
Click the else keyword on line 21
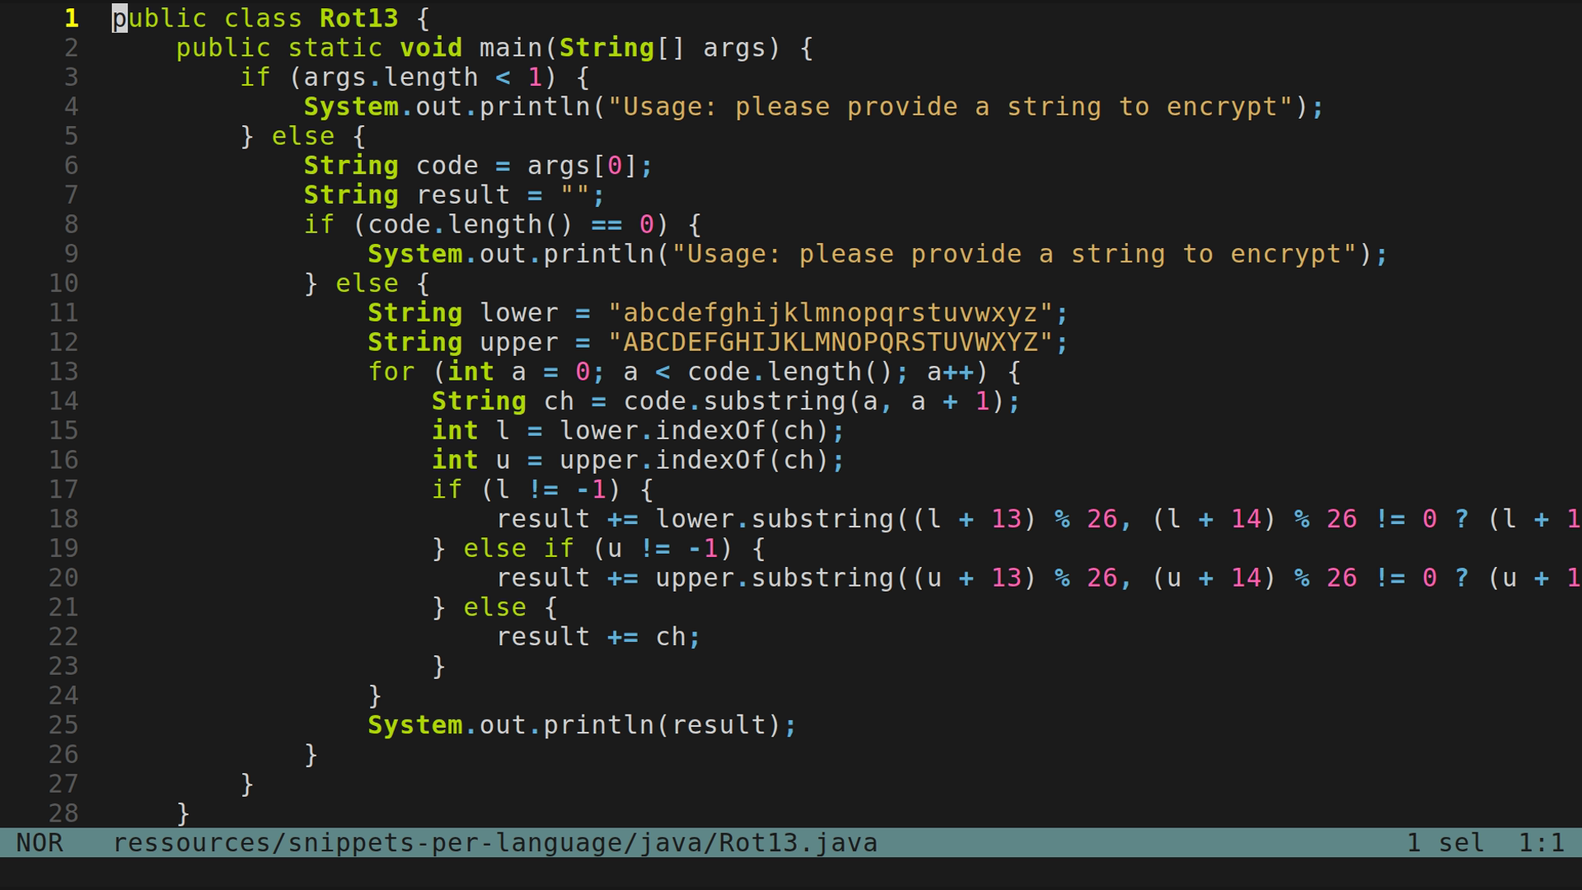(x=494, y=607)
